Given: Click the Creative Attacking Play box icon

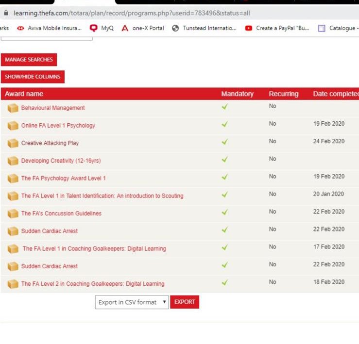Looking at the screenshot, I should pyautogui.click(x=13, y=143).
